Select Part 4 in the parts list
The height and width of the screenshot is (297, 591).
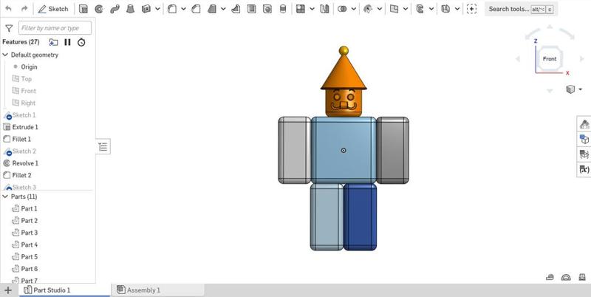[29, 245]
